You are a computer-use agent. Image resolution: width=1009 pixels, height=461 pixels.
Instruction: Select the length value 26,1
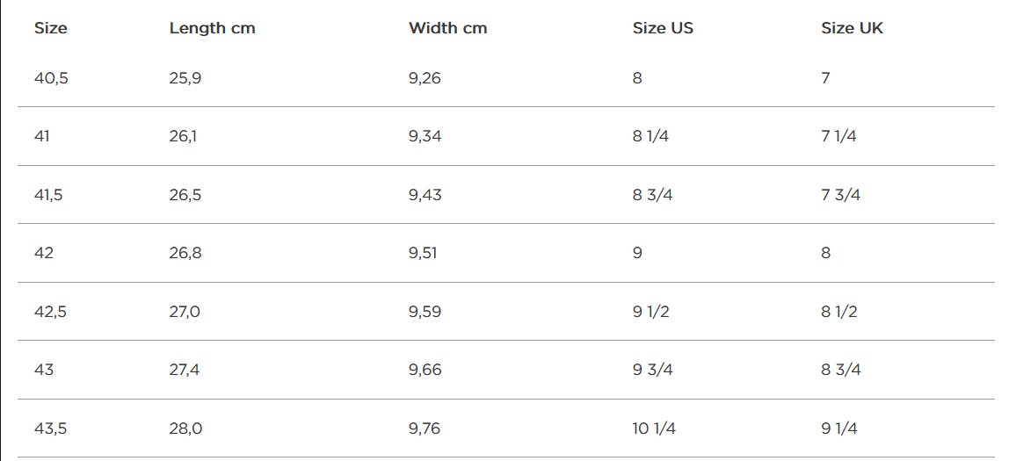[x=184, y=136]
